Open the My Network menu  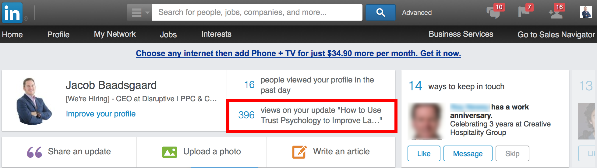click(115, 34)
